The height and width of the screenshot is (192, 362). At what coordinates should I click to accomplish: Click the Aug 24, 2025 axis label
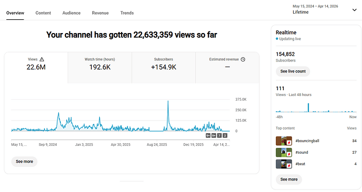coord(157,145)
